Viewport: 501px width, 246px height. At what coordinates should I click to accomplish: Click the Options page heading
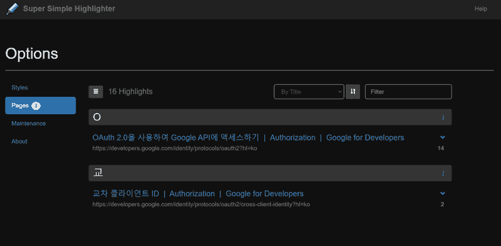click(x=32, y=54)
